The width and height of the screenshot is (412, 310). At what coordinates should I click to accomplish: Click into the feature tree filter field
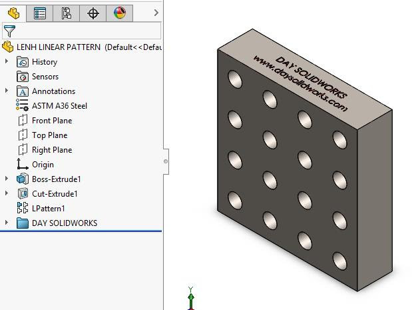81,31
